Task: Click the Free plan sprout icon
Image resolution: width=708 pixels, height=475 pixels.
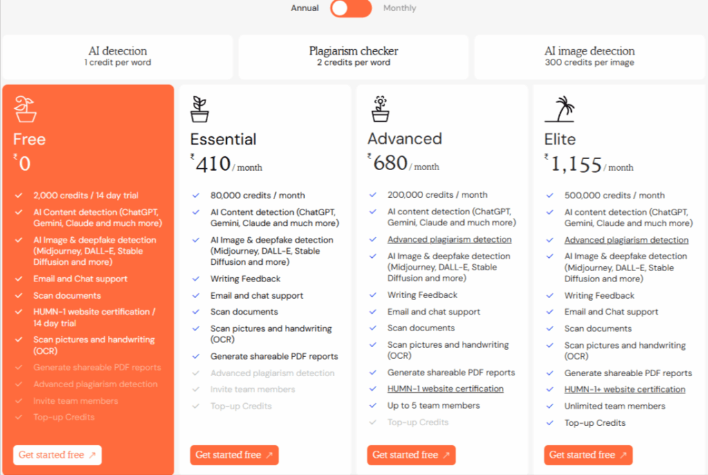Action: 25,109
